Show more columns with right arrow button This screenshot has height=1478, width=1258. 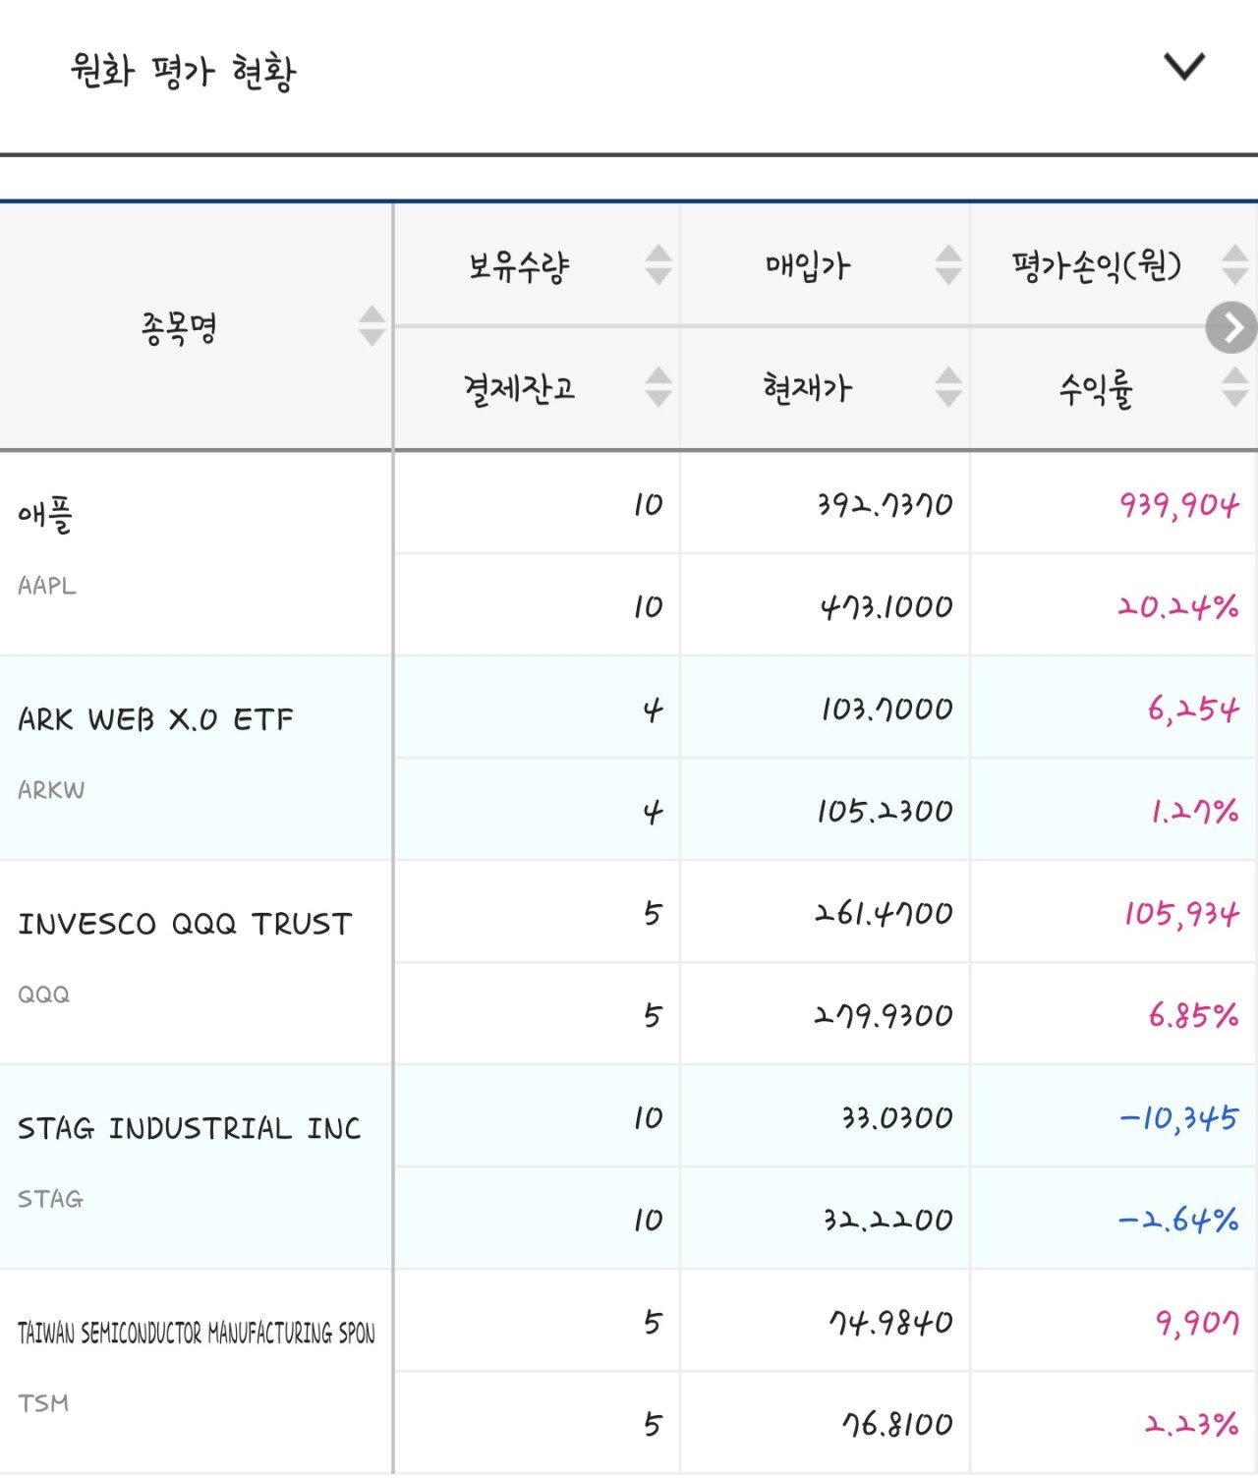[x=1231, y=327]
